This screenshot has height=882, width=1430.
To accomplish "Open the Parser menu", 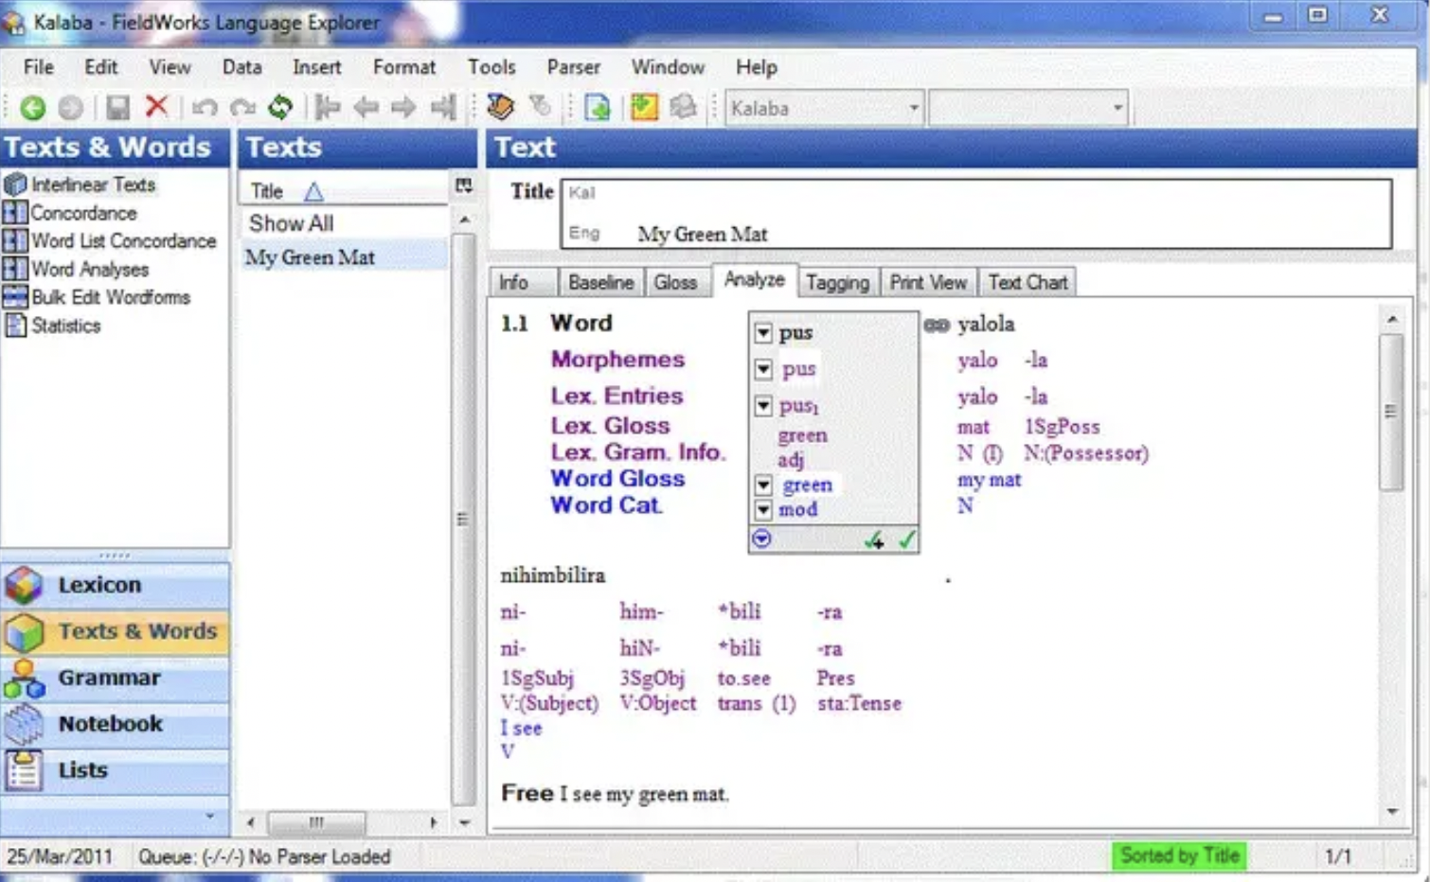I will [x=573, y=67].
